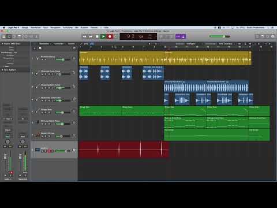This screenshot has width=277, height=208.
Task: Open the Note Pads button
Action: point(263,36)
